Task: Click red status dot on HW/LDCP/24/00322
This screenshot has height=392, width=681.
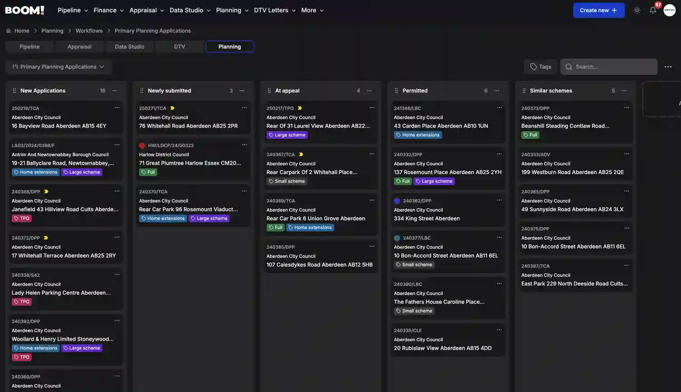Action: (142, 146)
